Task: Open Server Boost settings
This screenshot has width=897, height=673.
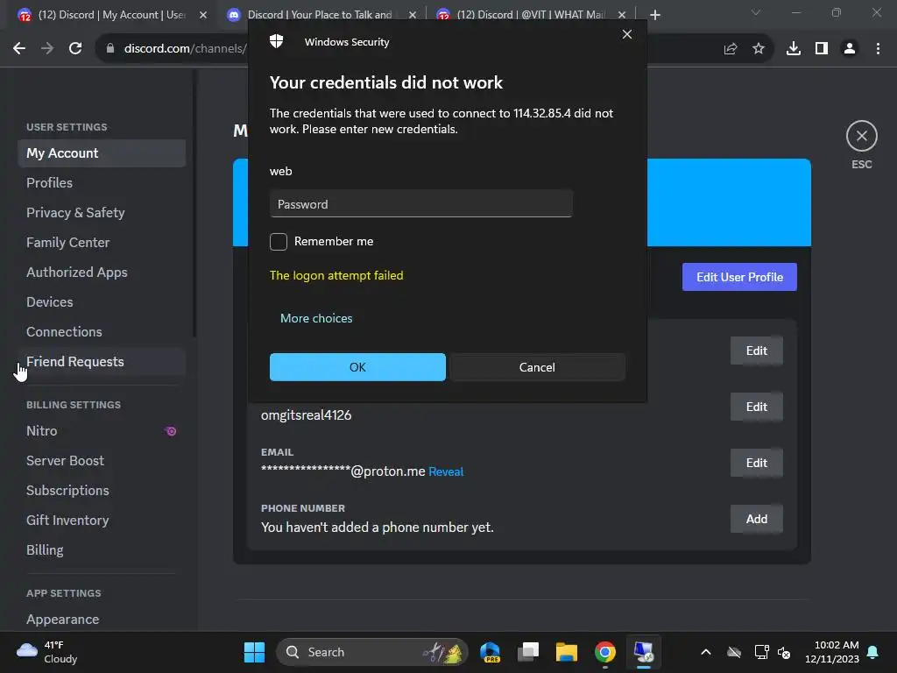Action: point(102,461)
